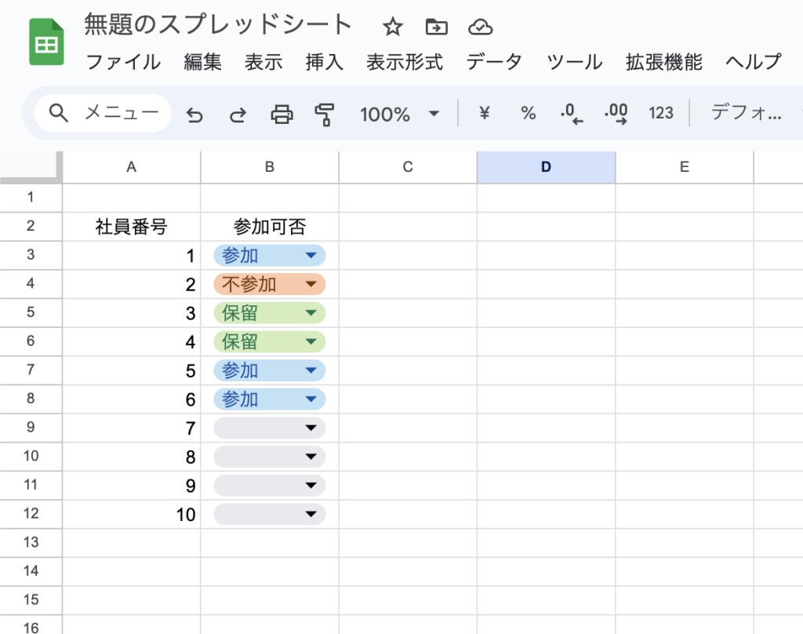The width and height of the screenshot is (803, 634).
Task: Select cell with employee number 10
Action: click(132, 514)
